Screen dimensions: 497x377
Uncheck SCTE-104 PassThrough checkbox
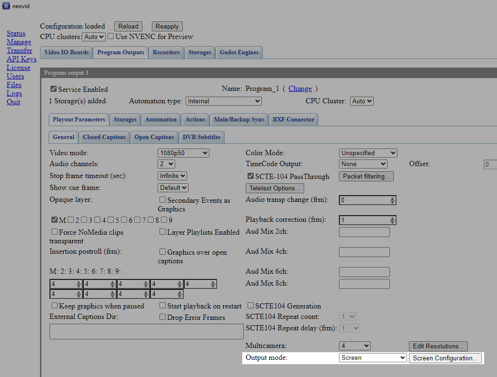coord(250,176)
